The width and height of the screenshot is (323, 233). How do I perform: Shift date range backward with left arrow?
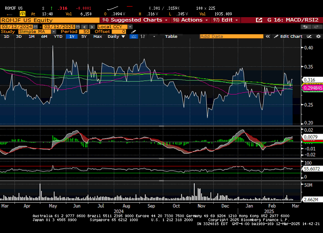point(84,27)
